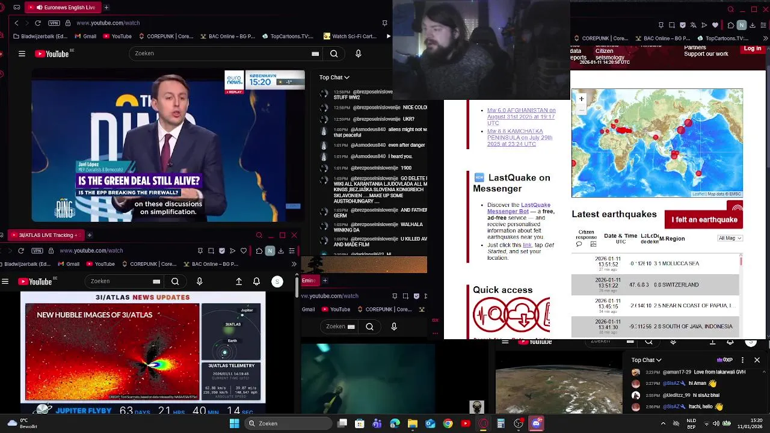Open chat options menu in bottom-right chat

point(742,360)
